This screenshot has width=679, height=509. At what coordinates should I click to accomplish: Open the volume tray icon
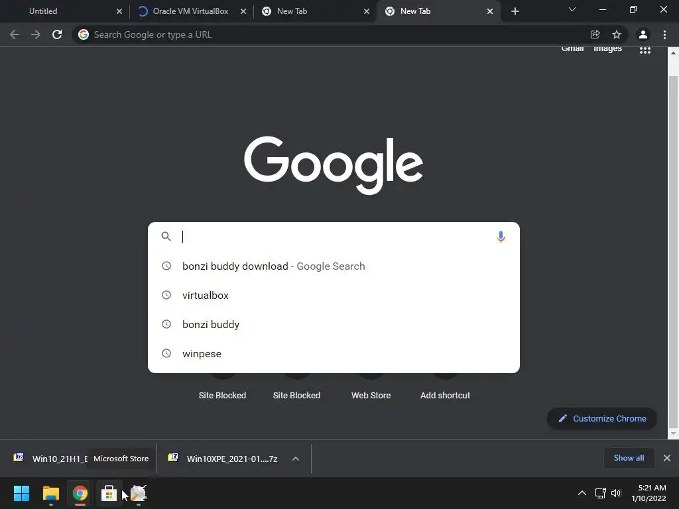pos(616,493)
